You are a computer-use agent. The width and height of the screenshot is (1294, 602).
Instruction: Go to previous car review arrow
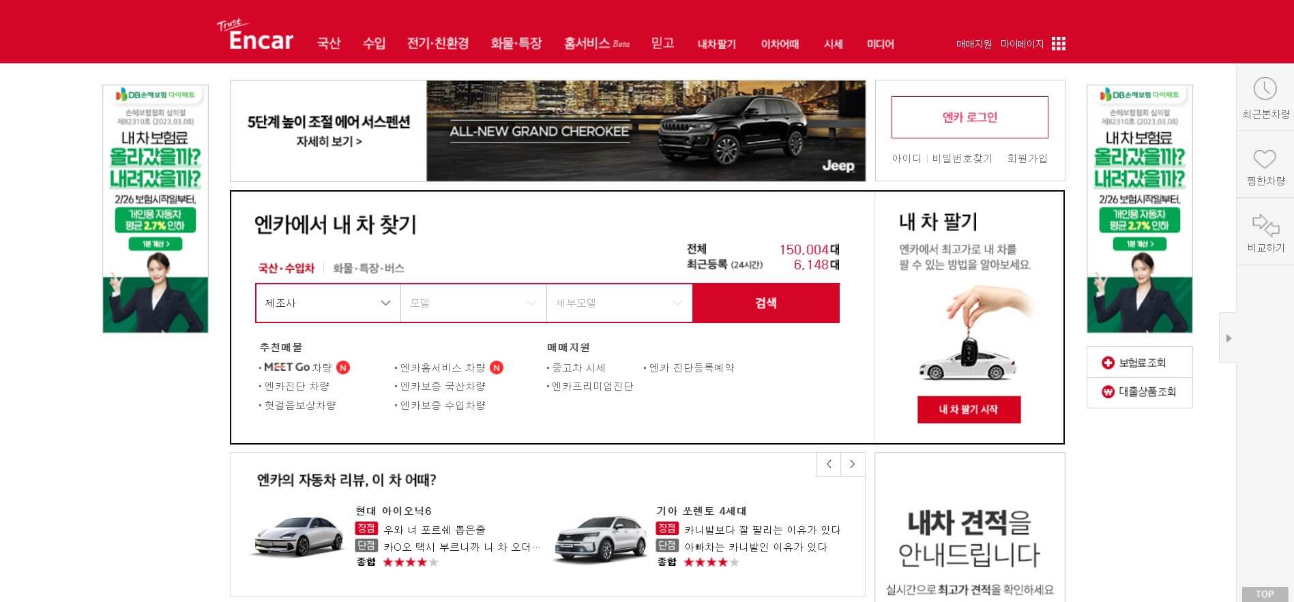828,464
